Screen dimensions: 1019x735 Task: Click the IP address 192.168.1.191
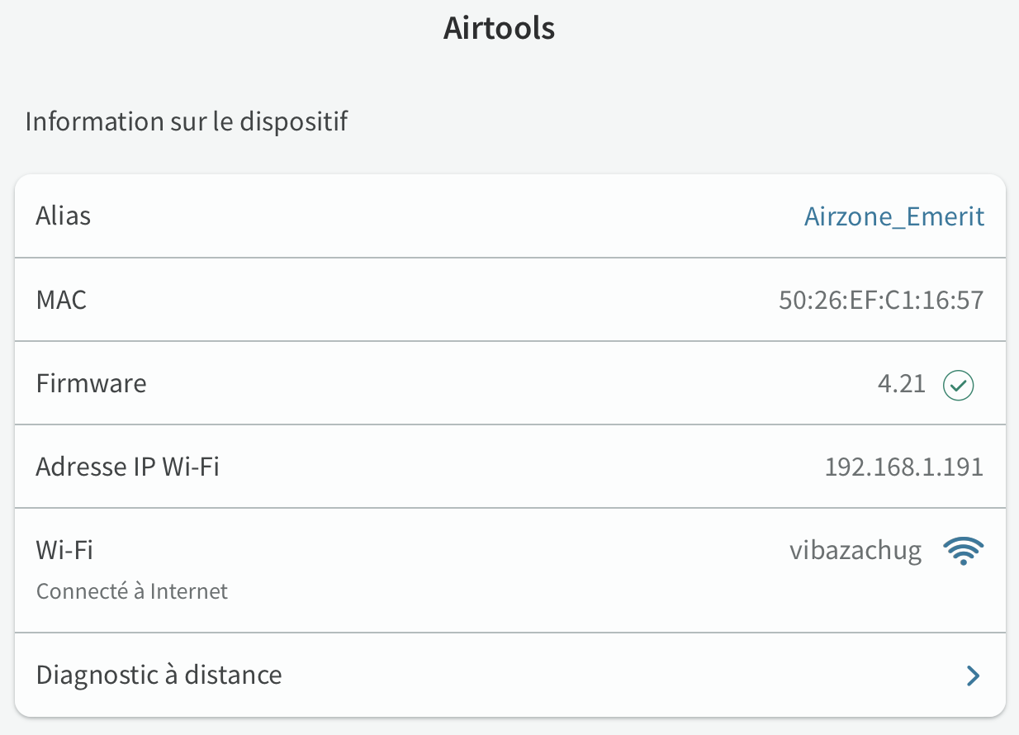[x=903, y=467]
